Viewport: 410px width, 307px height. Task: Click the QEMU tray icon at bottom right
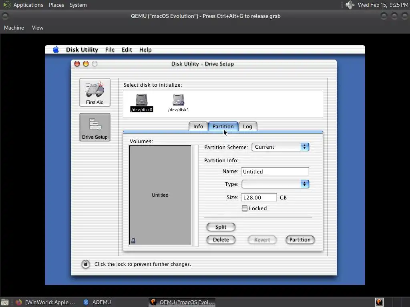pyautogui.click(x=379, y=302)
